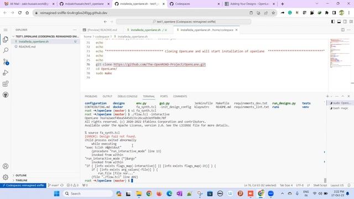Open File Explorer from the taskbar
The width and height of the screenshot is (354, 199).
(x=139, y=193)
